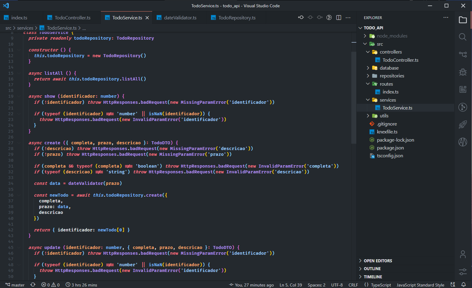Click JavaScript Standard Style status item
472x288 pixels.
(x=420, y=285)
